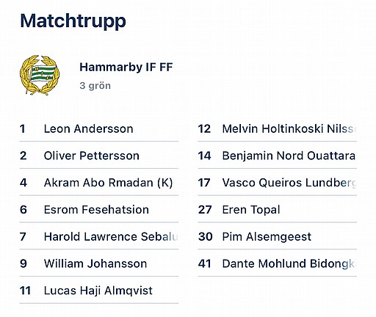The width and height of the screenshot is (376, 317).
Task: Click Dante Mohlund Bidongk's entry
Action: (277, 263)
